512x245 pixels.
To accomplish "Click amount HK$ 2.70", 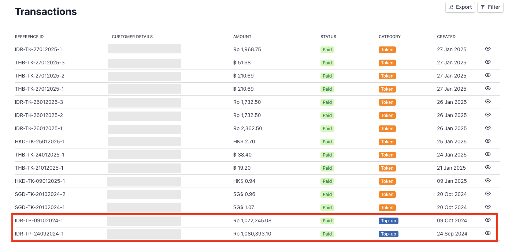I will coord(244,142).
